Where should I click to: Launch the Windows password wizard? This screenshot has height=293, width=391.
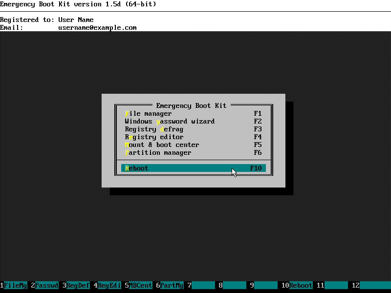coord(193,121)
